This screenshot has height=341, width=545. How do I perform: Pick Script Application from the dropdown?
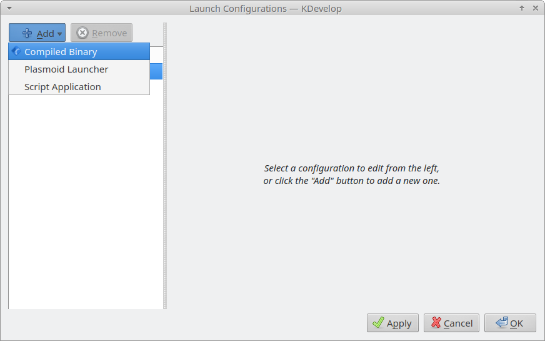pyautogui.click(x=79, y=86)
